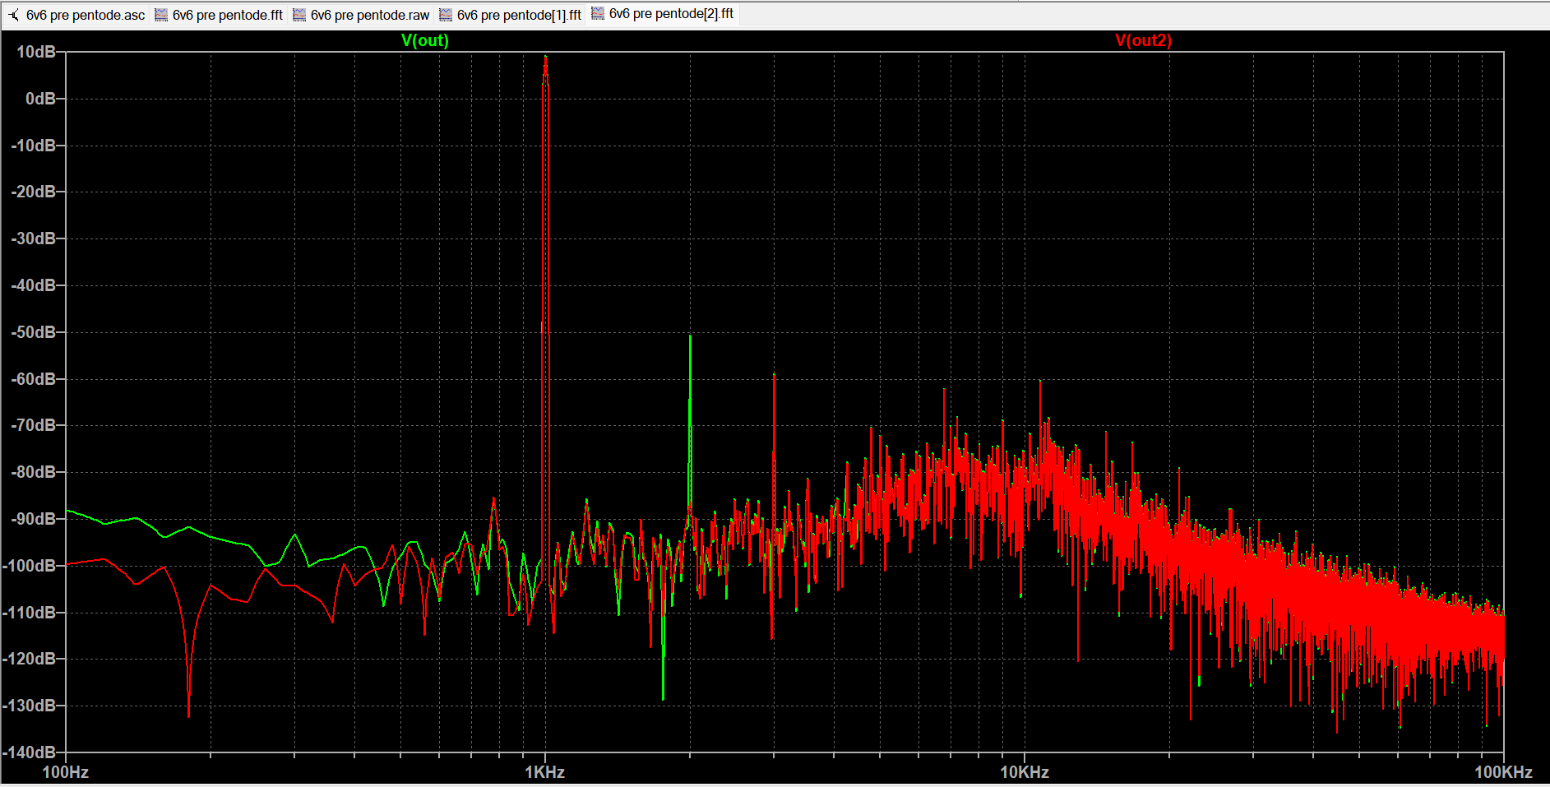This screenshot has height=787, width=1550.
Task: Click the -140dB axis label
Action: (x=30, y=752)
